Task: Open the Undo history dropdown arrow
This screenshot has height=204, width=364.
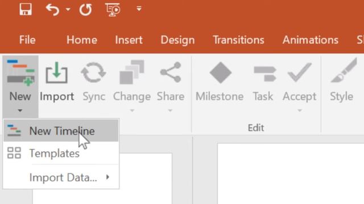Action: pos(68,10)
